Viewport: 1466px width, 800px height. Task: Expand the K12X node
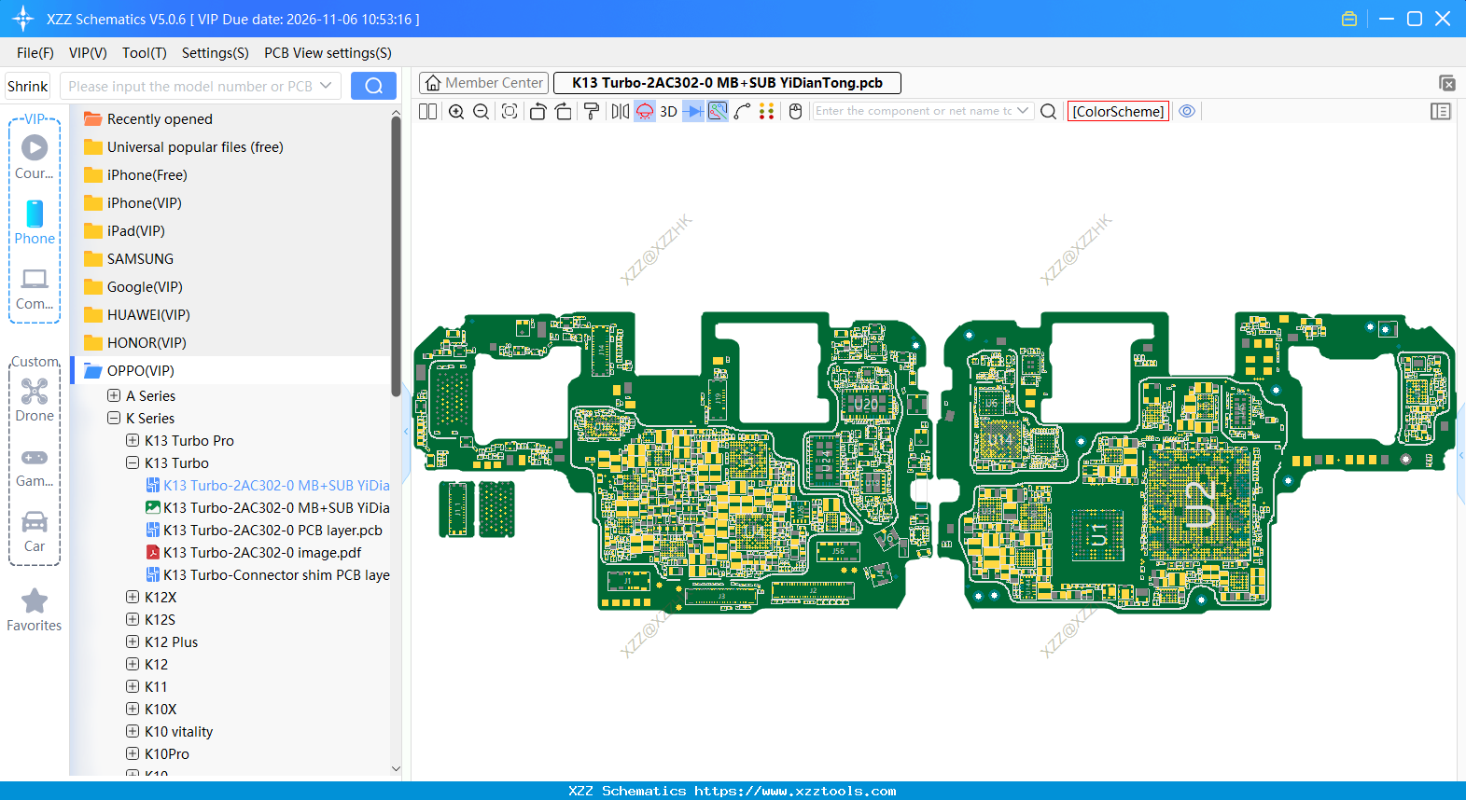133,597
